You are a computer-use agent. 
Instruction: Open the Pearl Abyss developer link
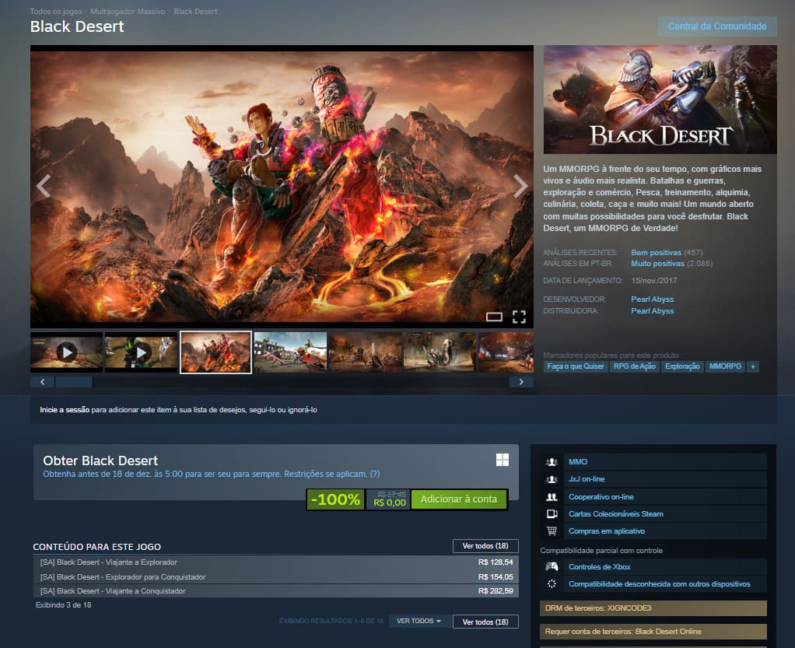652,299
